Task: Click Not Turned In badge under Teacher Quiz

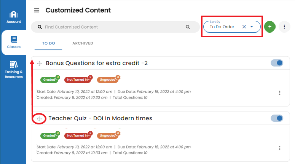Action: (78, 135)
